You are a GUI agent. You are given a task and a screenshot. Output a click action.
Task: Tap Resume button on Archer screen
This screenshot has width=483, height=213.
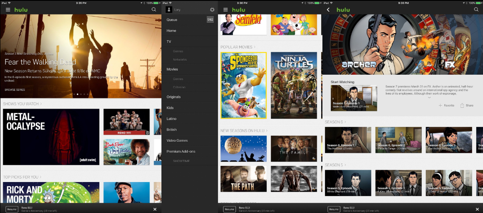334,209
